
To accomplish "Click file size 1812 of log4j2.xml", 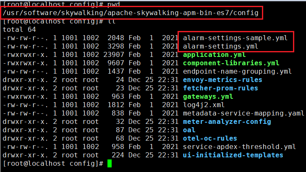I will [116, 105].
